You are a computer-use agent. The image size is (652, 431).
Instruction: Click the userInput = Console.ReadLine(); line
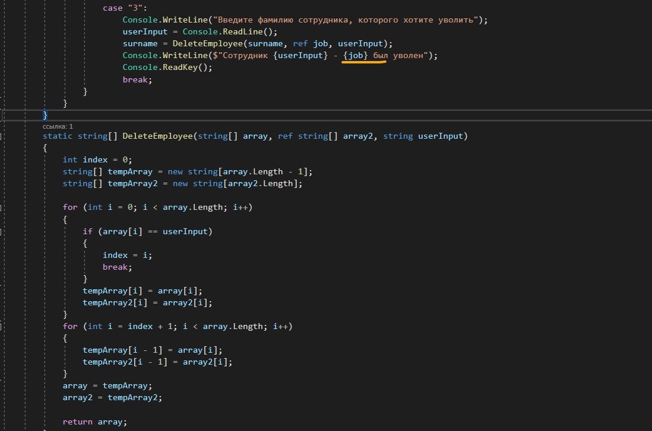200,32
